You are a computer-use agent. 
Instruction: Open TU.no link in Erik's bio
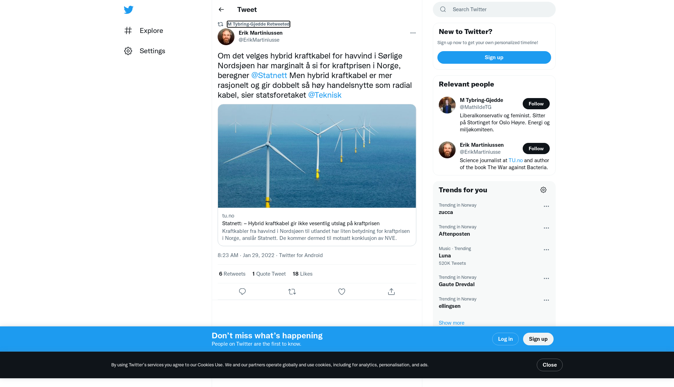coord(516,160)
